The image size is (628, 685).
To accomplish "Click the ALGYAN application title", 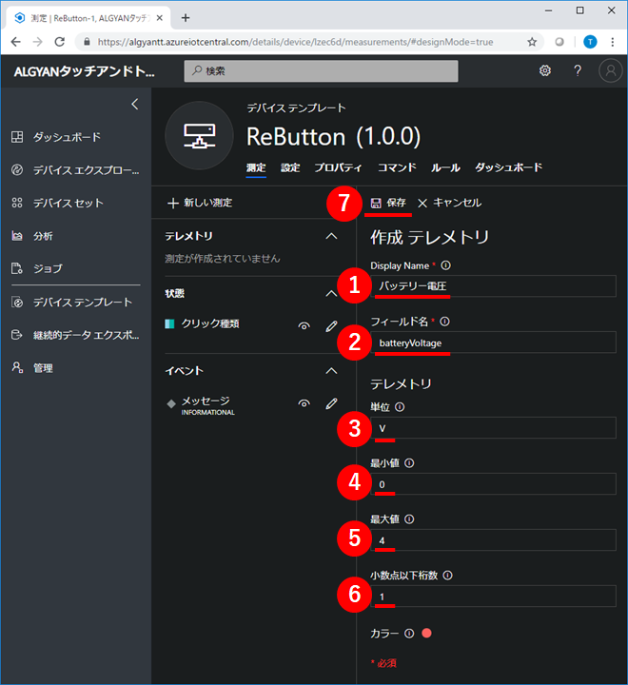I will 84,71.
